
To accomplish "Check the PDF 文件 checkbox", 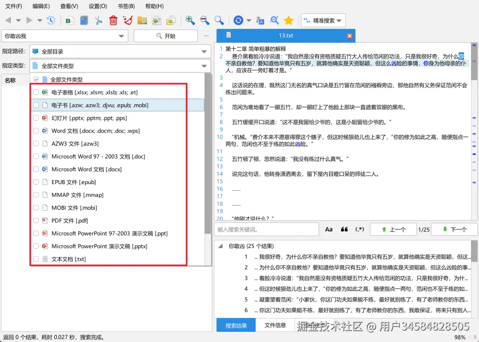I will coord(36,220).
